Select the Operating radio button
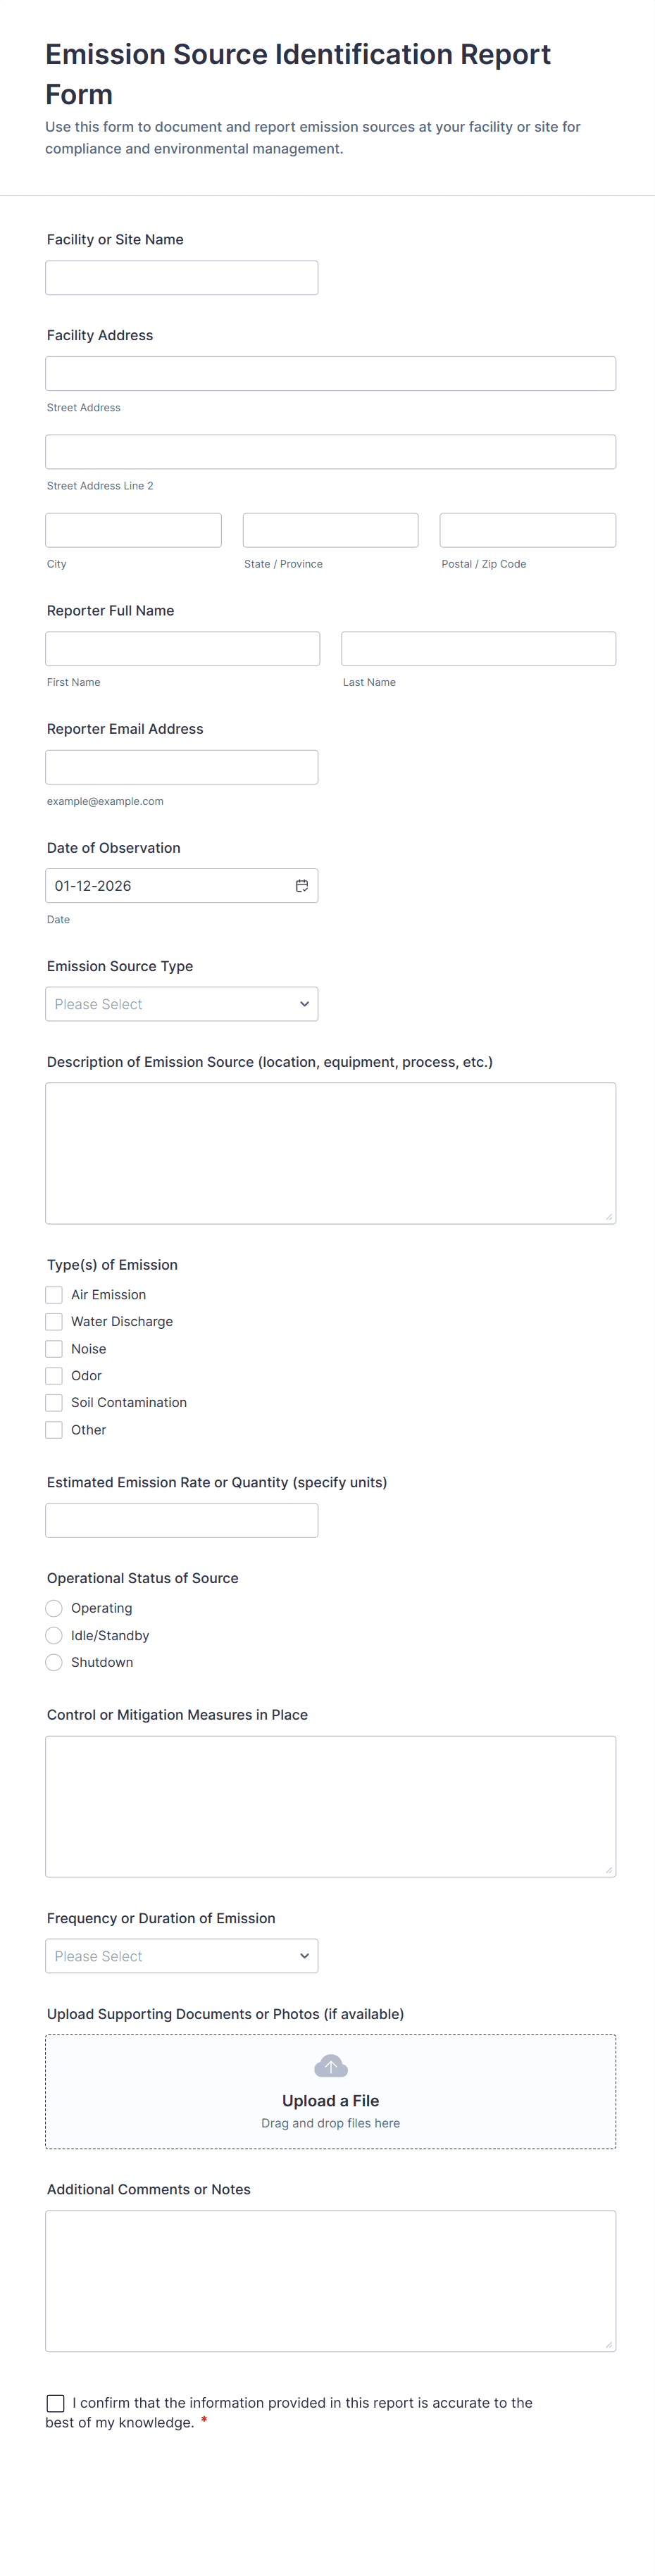The image size is (655, 2576). pos(54,1608)
